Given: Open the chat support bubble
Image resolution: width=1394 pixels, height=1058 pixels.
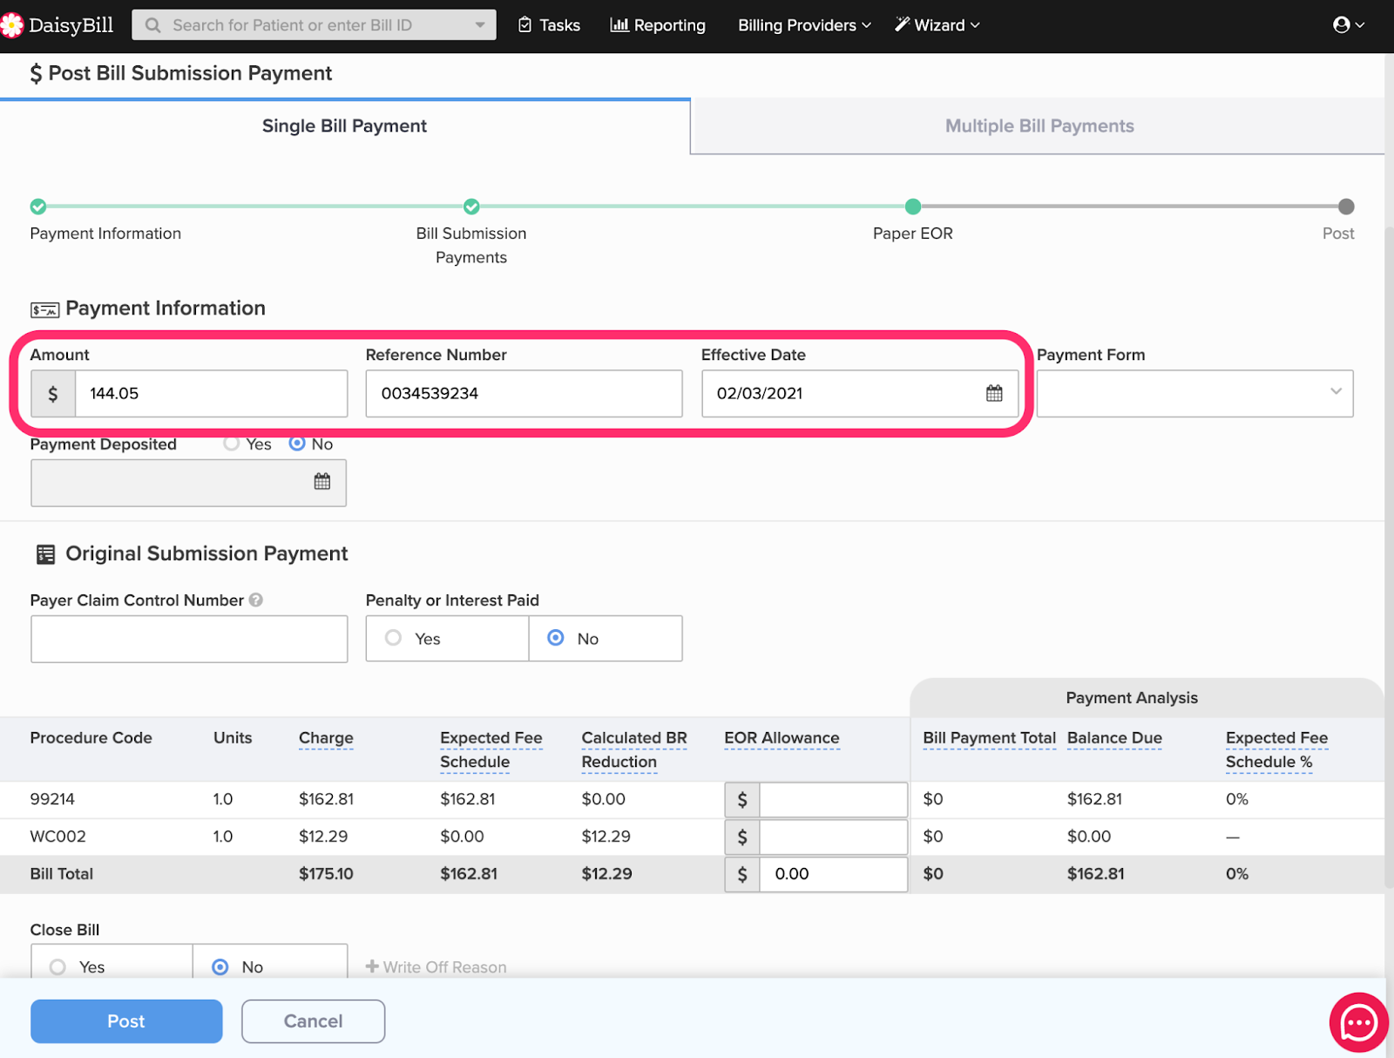Looking at the screenshot, I should 1357,1021.
